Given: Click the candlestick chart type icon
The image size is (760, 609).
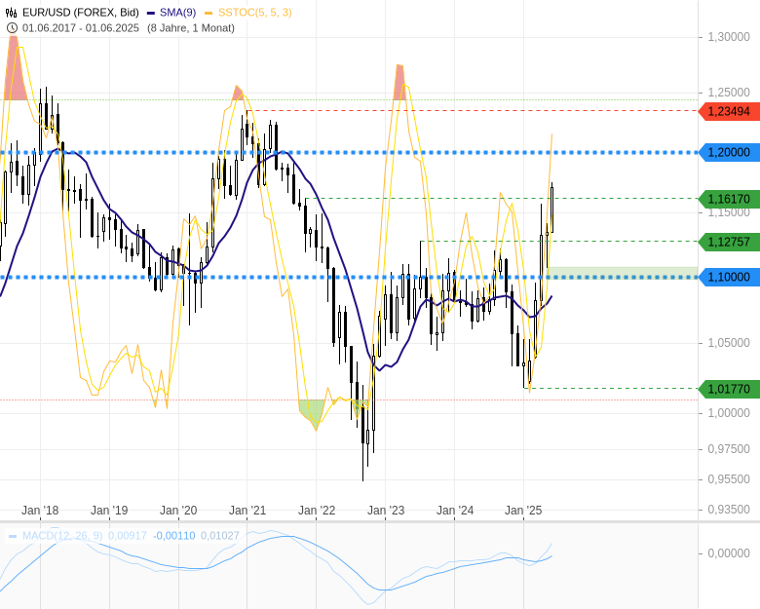Looking at the screenshot, I should [11, 13].
